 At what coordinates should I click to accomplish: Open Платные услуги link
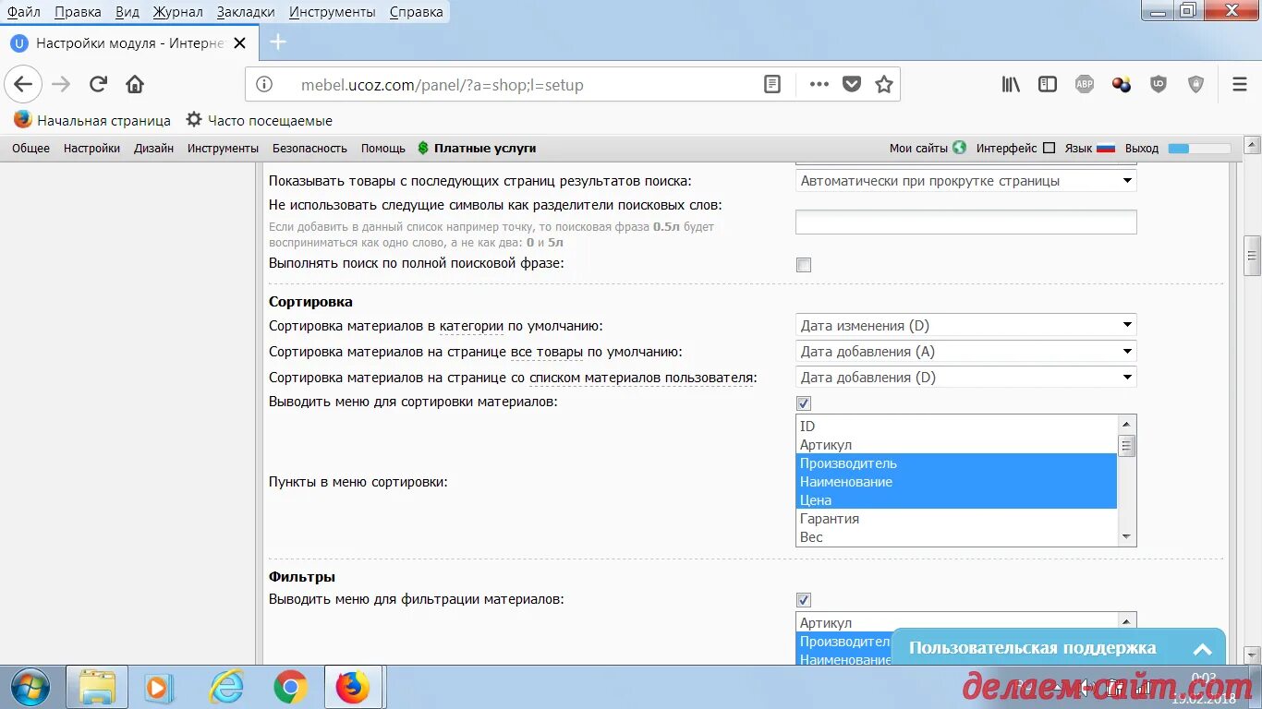(485, 148)
